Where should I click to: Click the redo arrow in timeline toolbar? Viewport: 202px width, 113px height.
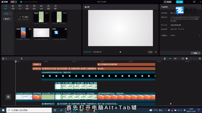(16, 59)
